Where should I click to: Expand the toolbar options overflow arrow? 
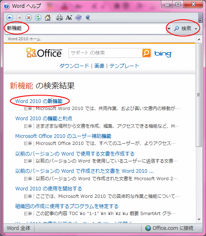200,20
